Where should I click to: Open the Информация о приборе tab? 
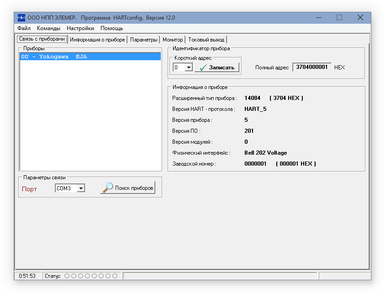(x=97, y=39)
